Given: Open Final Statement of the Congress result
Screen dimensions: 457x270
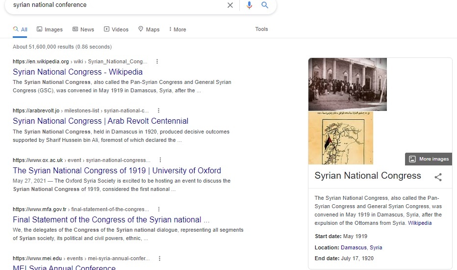Looking at the screenshot, I should click(x=111, y=219).
